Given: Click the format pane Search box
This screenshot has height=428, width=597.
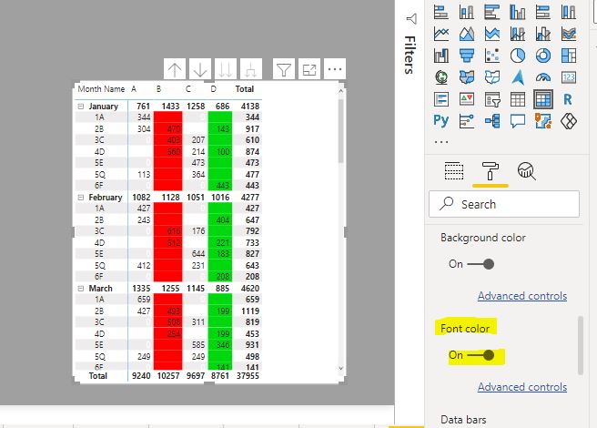Looking at the screenshot, I should point(504,204).
